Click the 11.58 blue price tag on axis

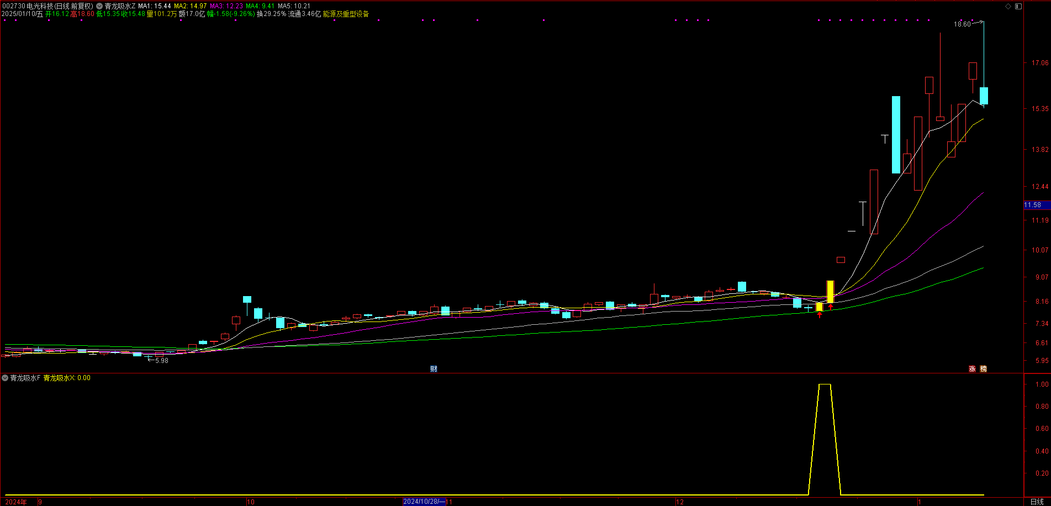click(x=1037, y=205)
